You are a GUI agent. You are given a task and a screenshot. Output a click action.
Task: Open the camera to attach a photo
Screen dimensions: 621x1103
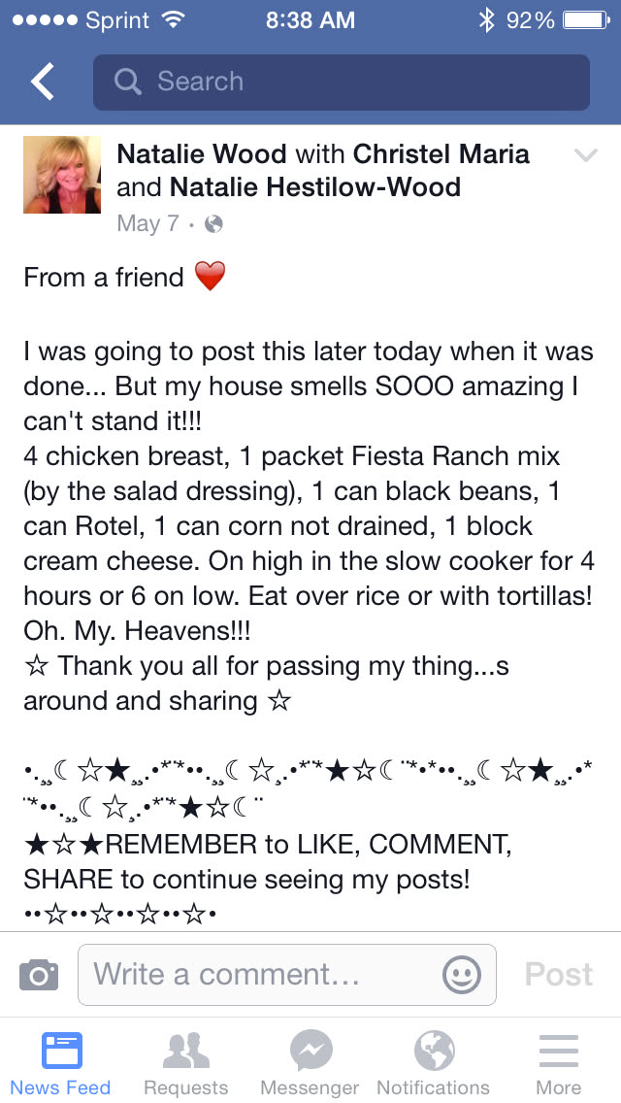(39, 974)
